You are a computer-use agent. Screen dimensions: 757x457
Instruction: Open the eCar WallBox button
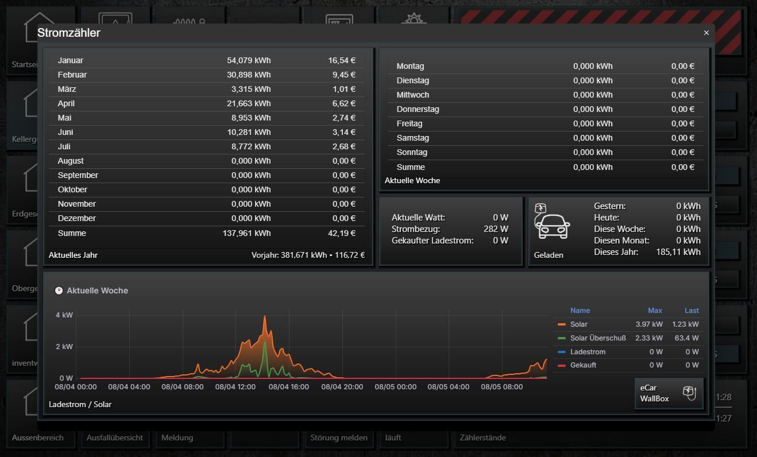[x=669, y=393]
